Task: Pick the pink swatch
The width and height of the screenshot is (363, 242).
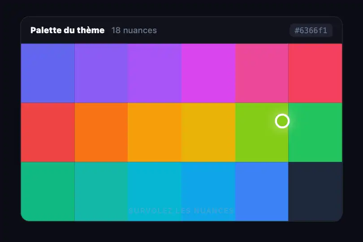Action: 262,73
